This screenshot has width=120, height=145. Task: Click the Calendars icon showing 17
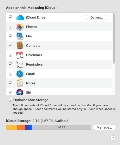20,55
